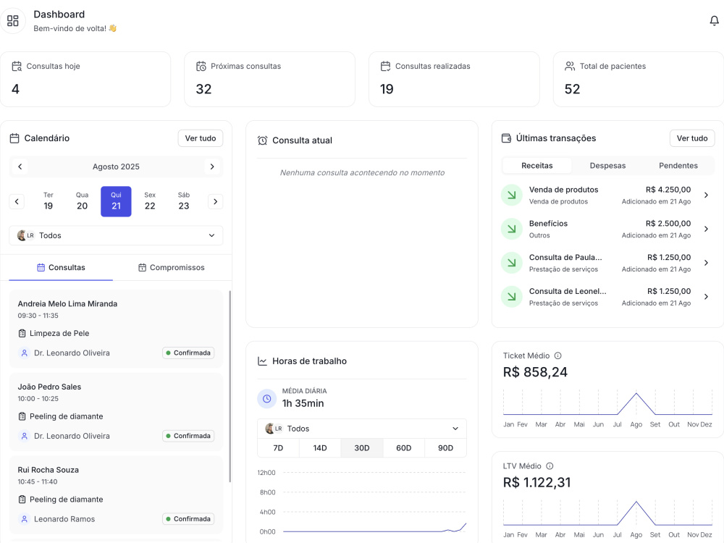
Task: Click the Consultas hoje calendar icon
Action: click(17, 67)
